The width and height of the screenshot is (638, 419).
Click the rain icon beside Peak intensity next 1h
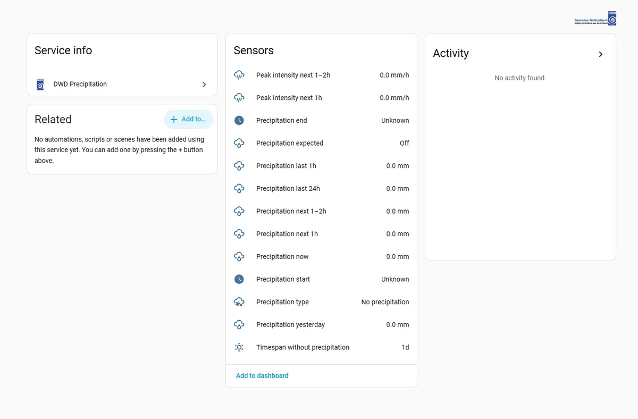coord(239,98)
